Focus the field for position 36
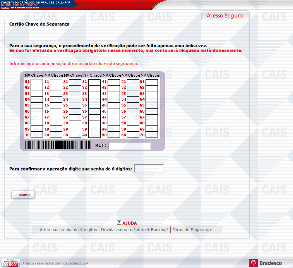 94,111
